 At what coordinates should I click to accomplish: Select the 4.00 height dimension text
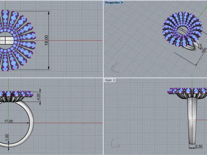[38, 97]
